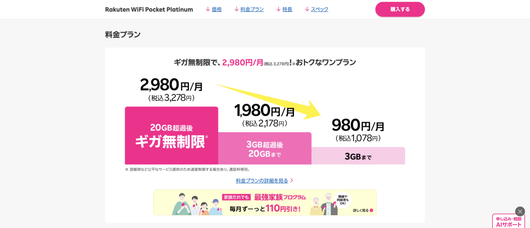The width and height of the screenshot is (530, 228).
Task: Click the light pink 3GBまで tier block
Action: pyautogui.click(x=358, y=156)
